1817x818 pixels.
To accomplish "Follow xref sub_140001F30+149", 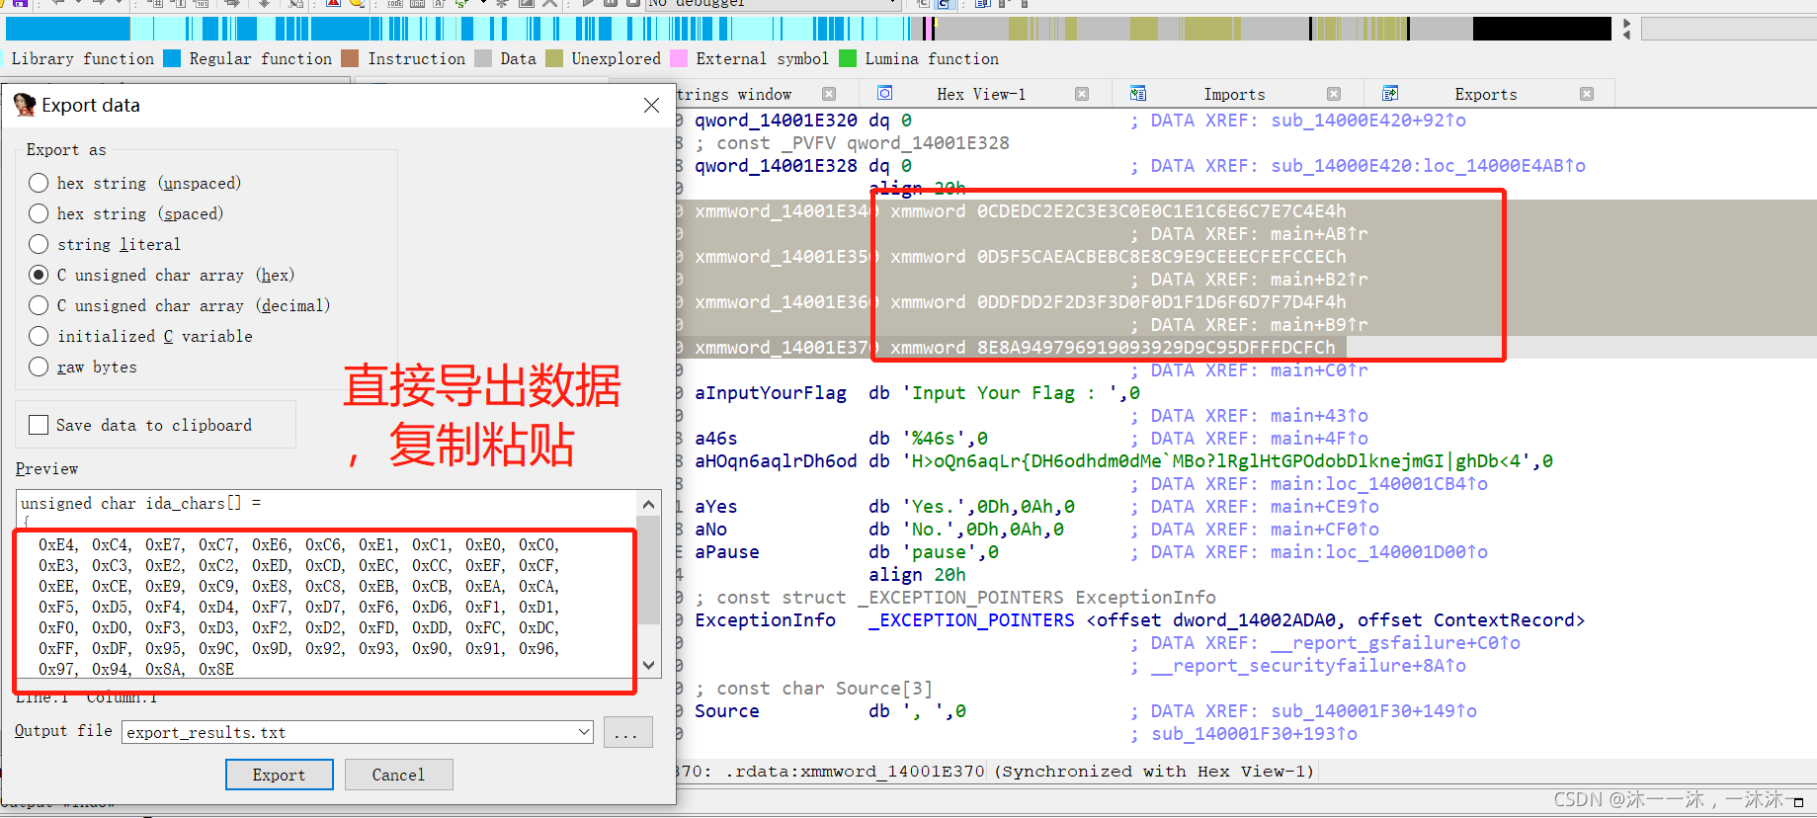I will tap(1373, 710).
